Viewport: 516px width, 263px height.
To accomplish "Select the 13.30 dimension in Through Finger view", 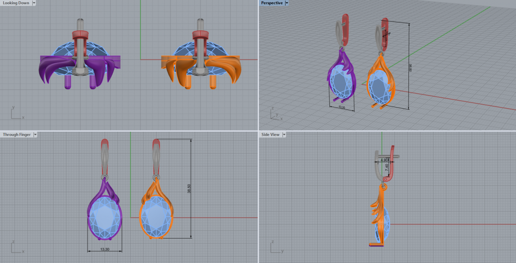I will pos(104,249).
